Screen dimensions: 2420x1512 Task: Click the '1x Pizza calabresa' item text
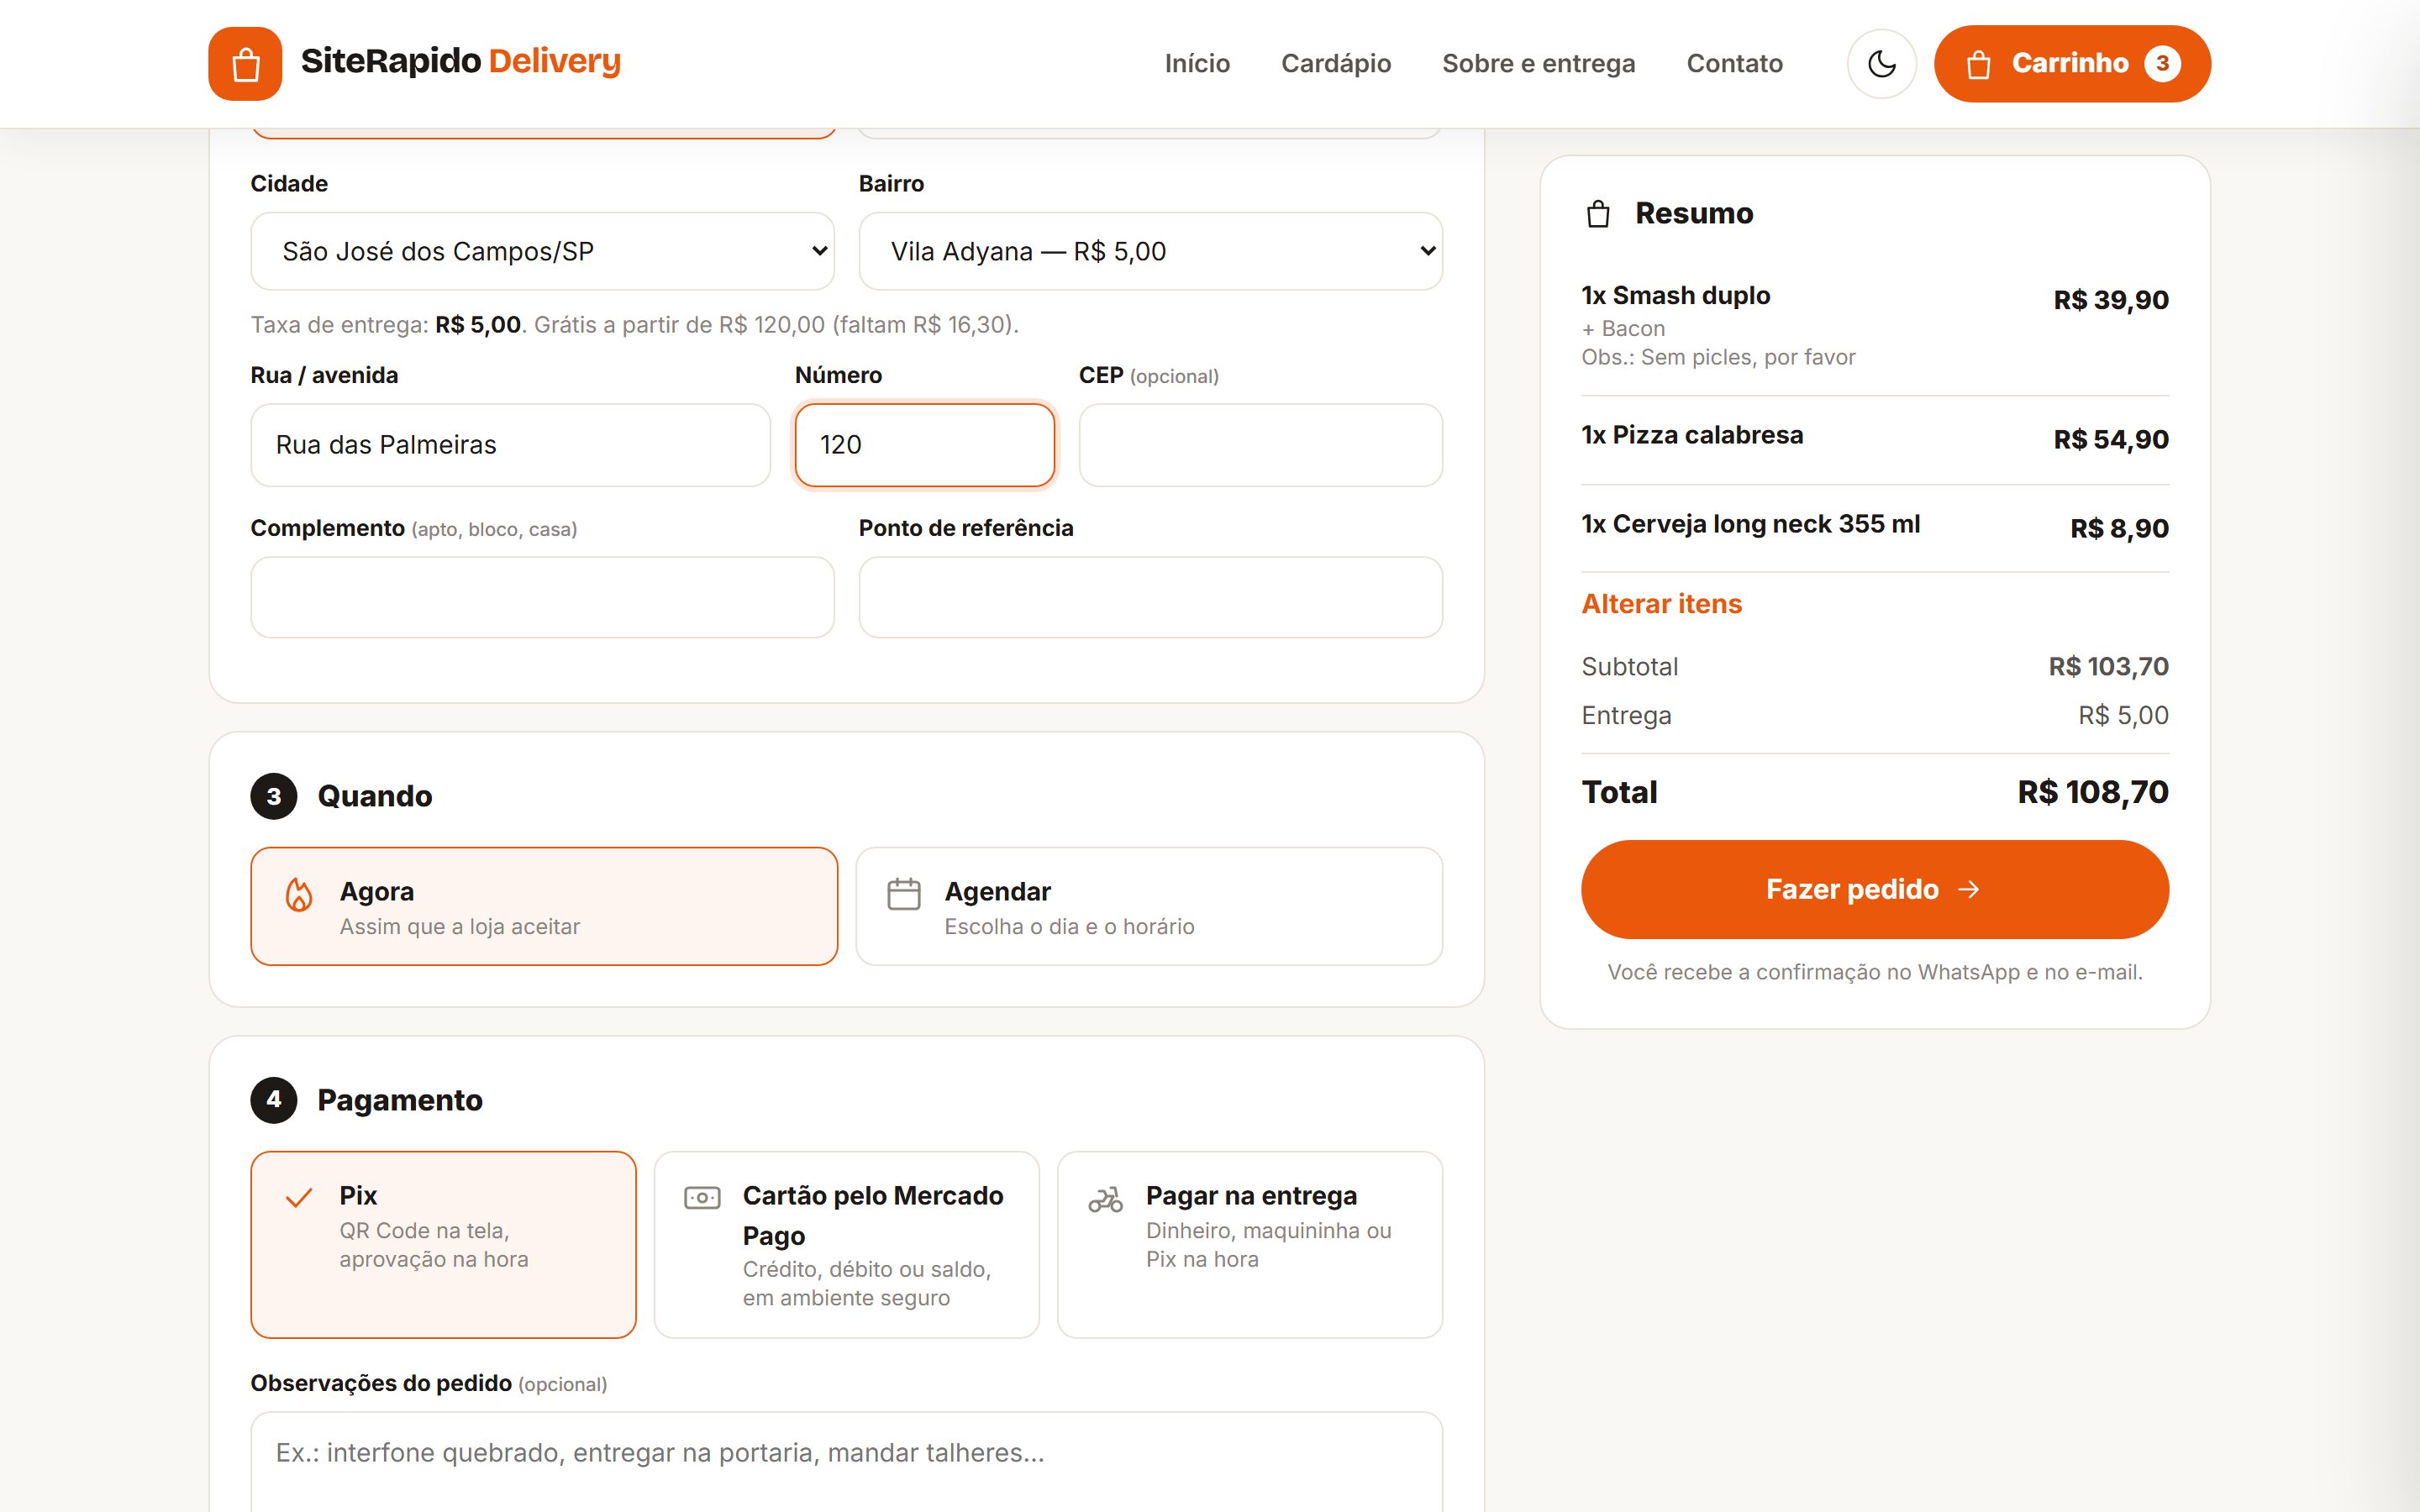coord(1692,435)
